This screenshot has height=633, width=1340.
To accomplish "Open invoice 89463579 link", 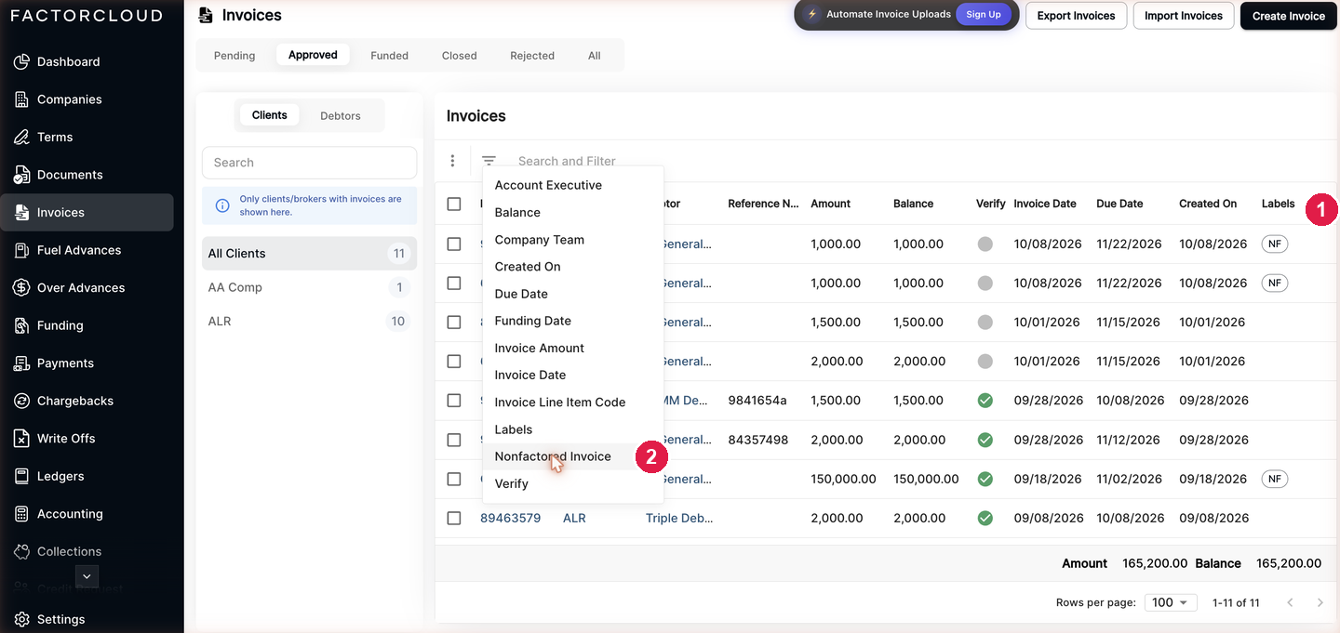I will point(510,518).
